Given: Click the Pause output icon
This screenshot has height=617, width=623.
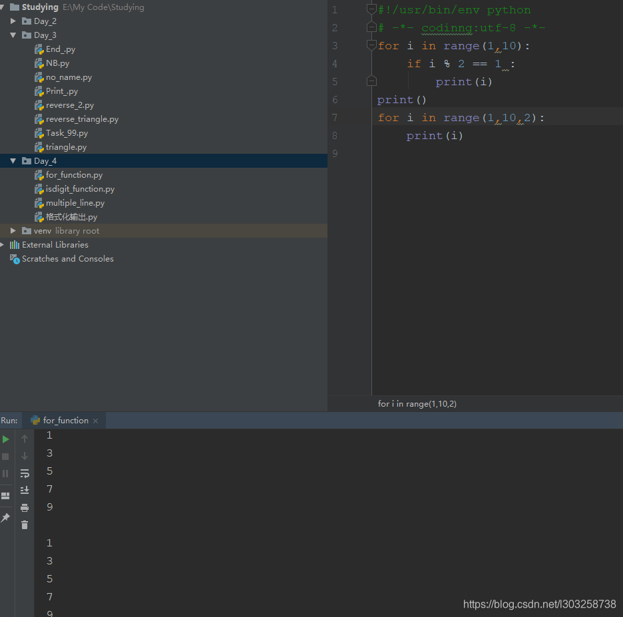Looking at the screenshot, I should [x=5, y=474].
